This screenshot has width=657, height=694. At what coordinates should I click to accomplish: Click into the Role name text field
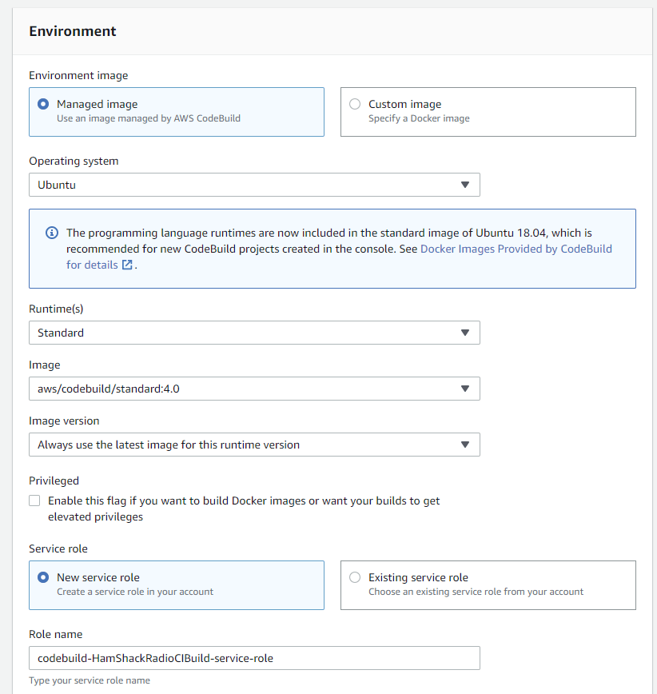254,658
